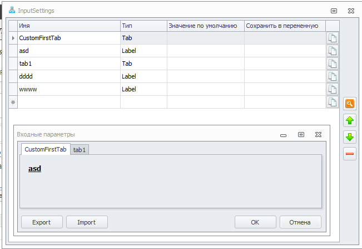Click the Export button
Screen dimensions: 362x249
42,222
